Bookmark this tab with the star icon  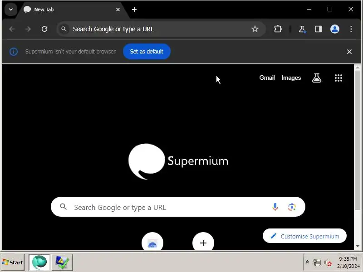255,29
